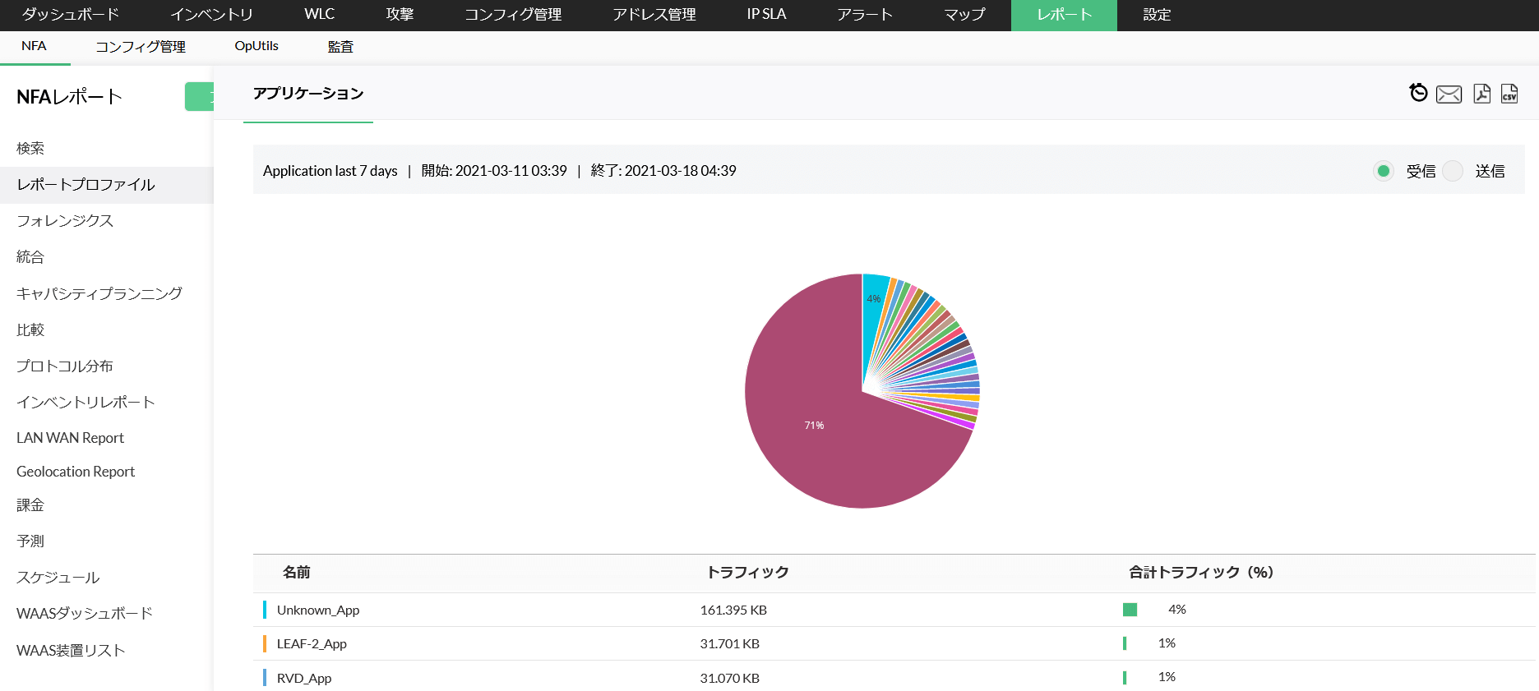The image size is (1539, 691).
Task: Click the アプリケーション tab header
Action: click(308, 94)
